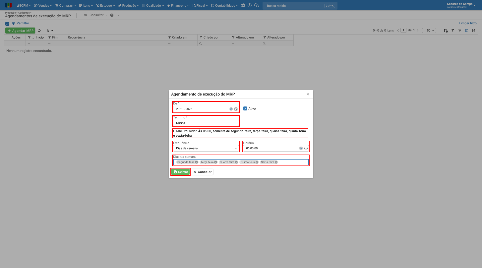Click the refresh icon next to Agendar MRP
The height and width of the screenshot is (268, 482).
pyautogui.click(x=39, y=31)
